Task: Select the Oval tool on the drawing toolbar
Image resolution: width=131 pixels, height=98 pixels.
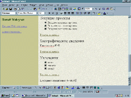Action: point(51,88)
